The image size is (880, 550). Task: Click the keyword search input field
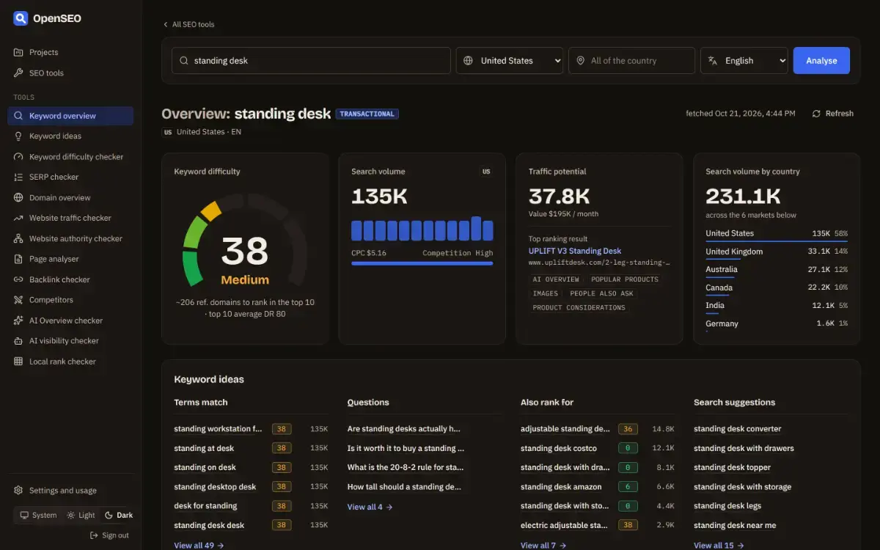pyautogui.click(x=311, y=61)
